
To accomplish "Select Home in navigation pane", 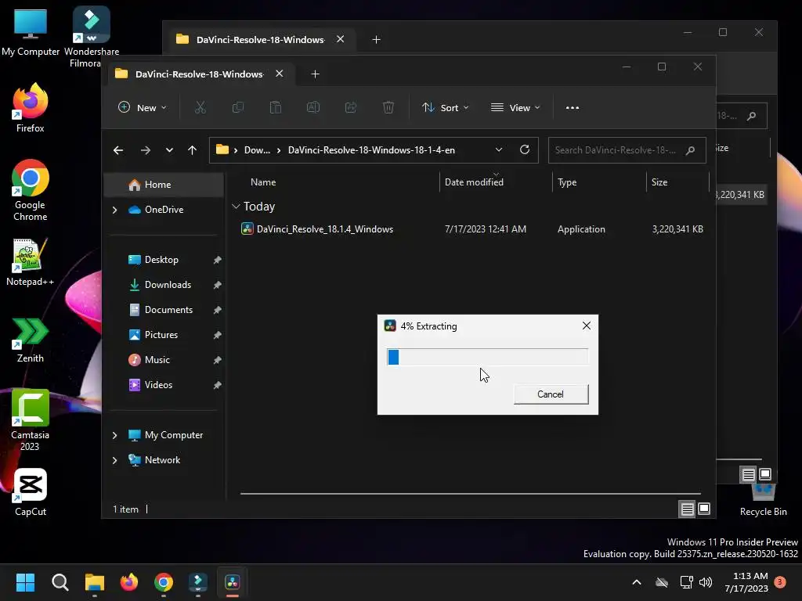I will (164, 185).
